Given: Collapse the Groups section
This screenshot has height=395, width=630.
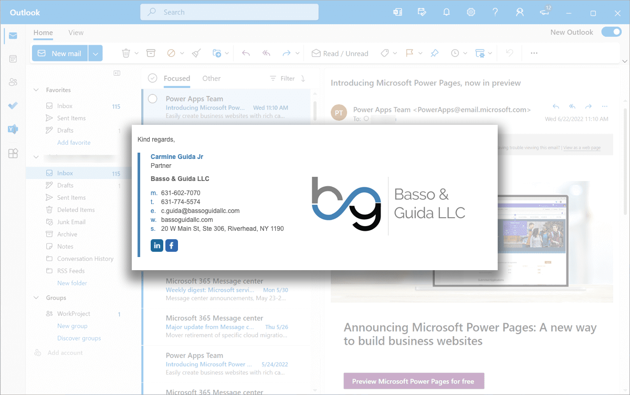Looking at the screenshot, I should (36, 298).
